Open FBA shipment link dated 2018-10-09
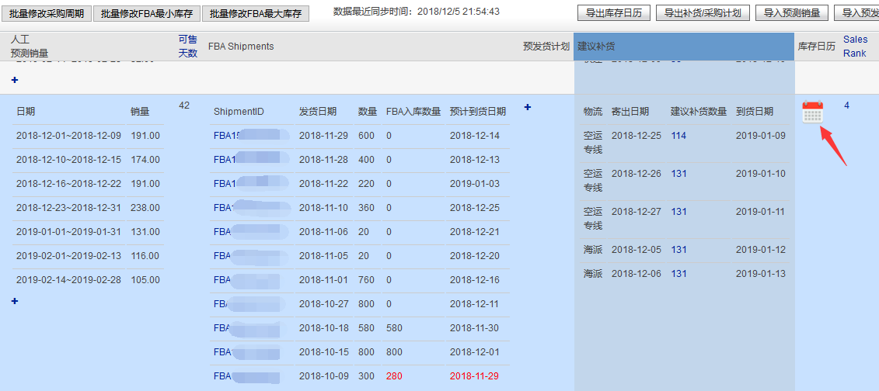Image resolution: width=879 pixels, height=391 pixels. pyautogui.click(x=223, y=376)
